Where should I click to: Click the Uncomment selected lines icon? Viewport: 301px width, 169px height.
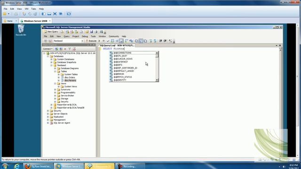tap(155, 41)
